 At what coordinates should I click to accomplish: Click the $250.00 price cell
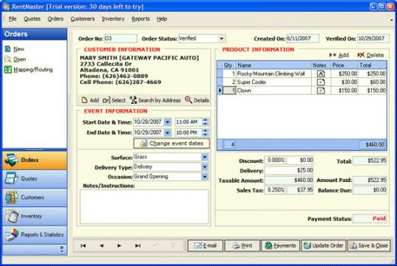(345, 74)
